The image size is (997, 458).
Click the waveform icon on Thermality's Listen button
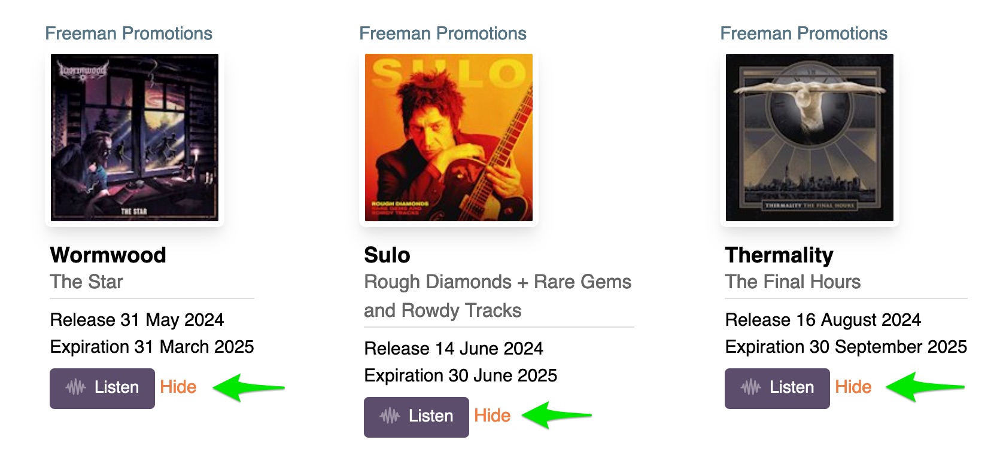pos(750,388)
